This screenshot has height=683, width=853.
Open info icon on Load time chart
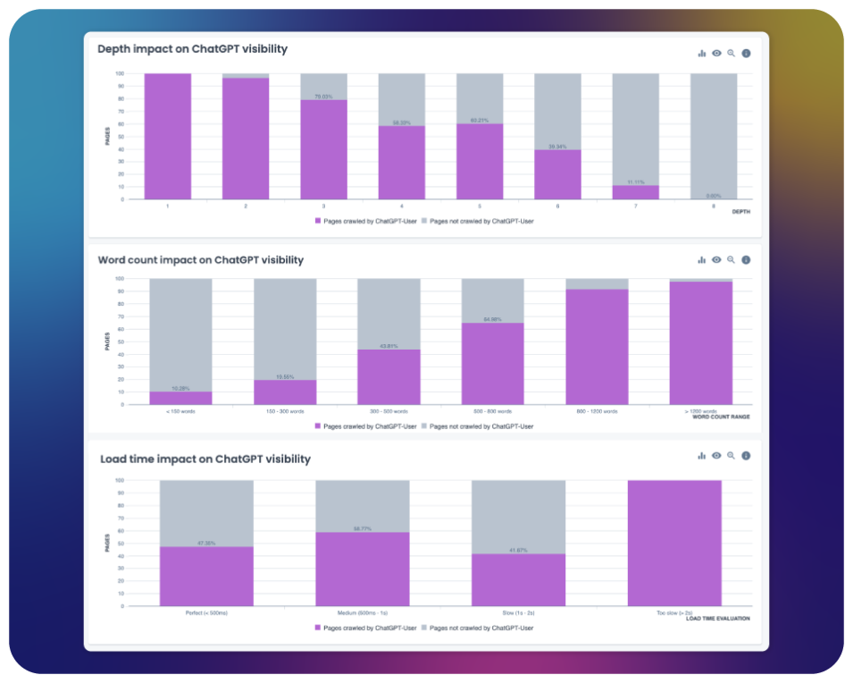pos(746,456)
